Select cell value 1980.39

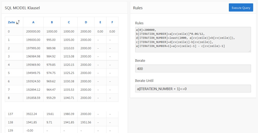[69, 114]
